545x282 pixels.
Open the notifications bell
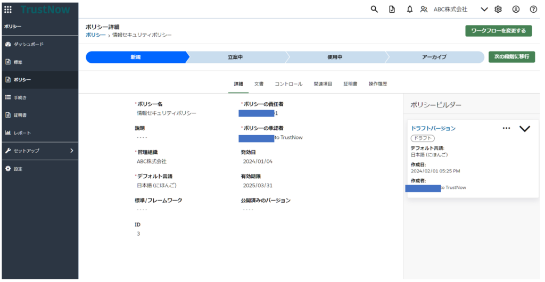pyautogui.click(x=410, y=9)
